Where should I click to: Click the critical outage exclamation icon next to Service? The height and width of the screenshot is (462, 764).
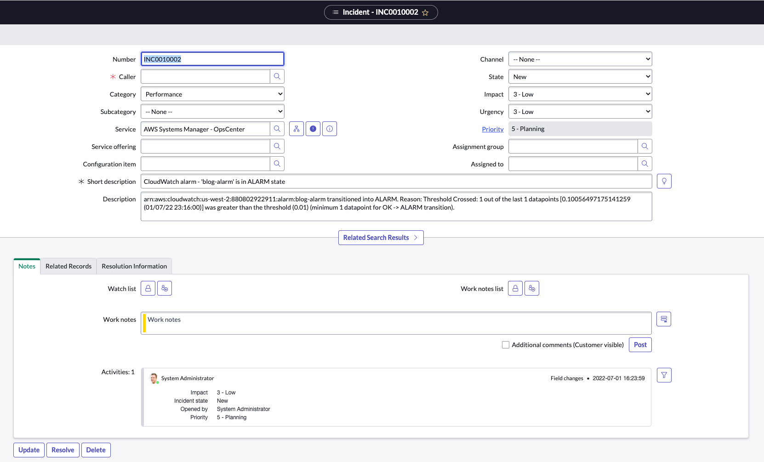pos(313,129)
